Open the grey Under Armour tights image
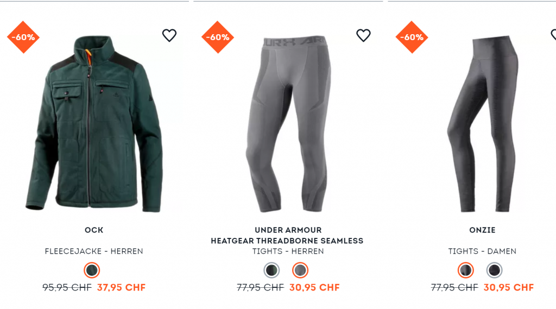Image resolution: width=556 pixels, height=309 pixels. pyautogui.click(x=288, y=124)
